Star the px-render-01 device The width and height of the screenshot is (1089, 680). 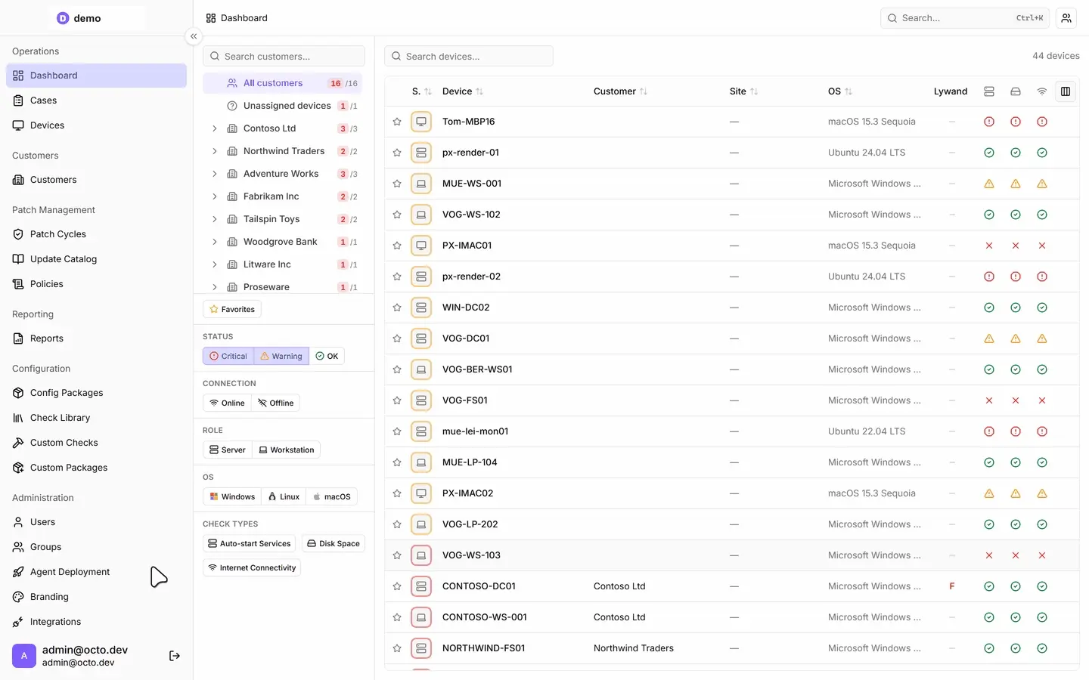point(397,153)
